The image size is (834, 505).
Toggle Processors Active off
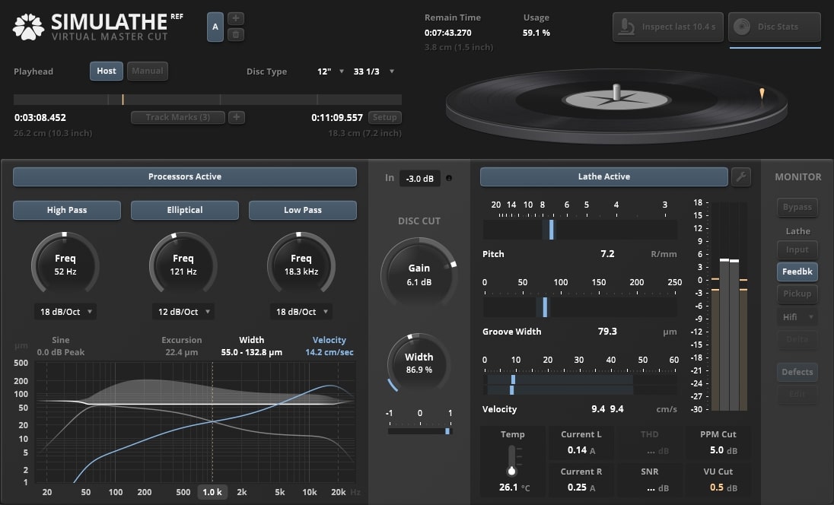click(x=185, y=176)
